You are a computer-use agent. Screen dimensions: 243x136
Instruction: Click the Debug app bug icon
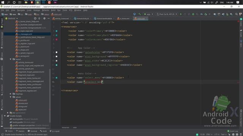click(193, 14)
